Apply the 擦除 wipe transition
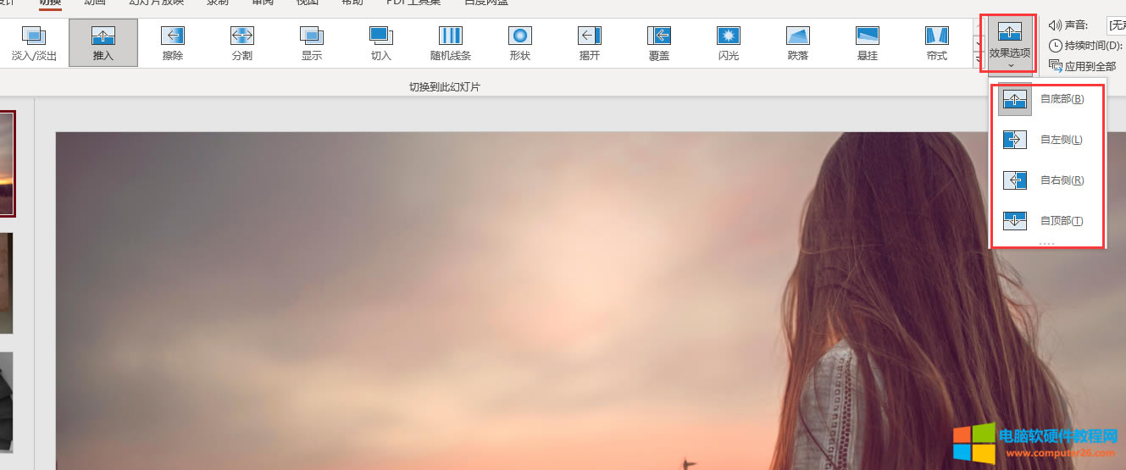 click(x=173, y=42)
